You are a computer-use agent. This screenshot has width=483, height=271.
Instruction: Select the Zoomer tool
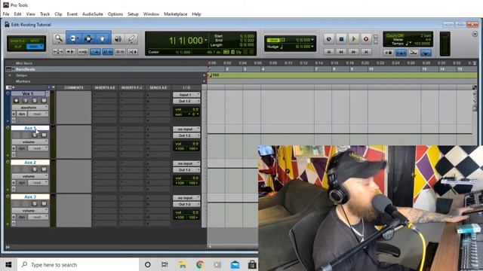(x=59, y=38)
